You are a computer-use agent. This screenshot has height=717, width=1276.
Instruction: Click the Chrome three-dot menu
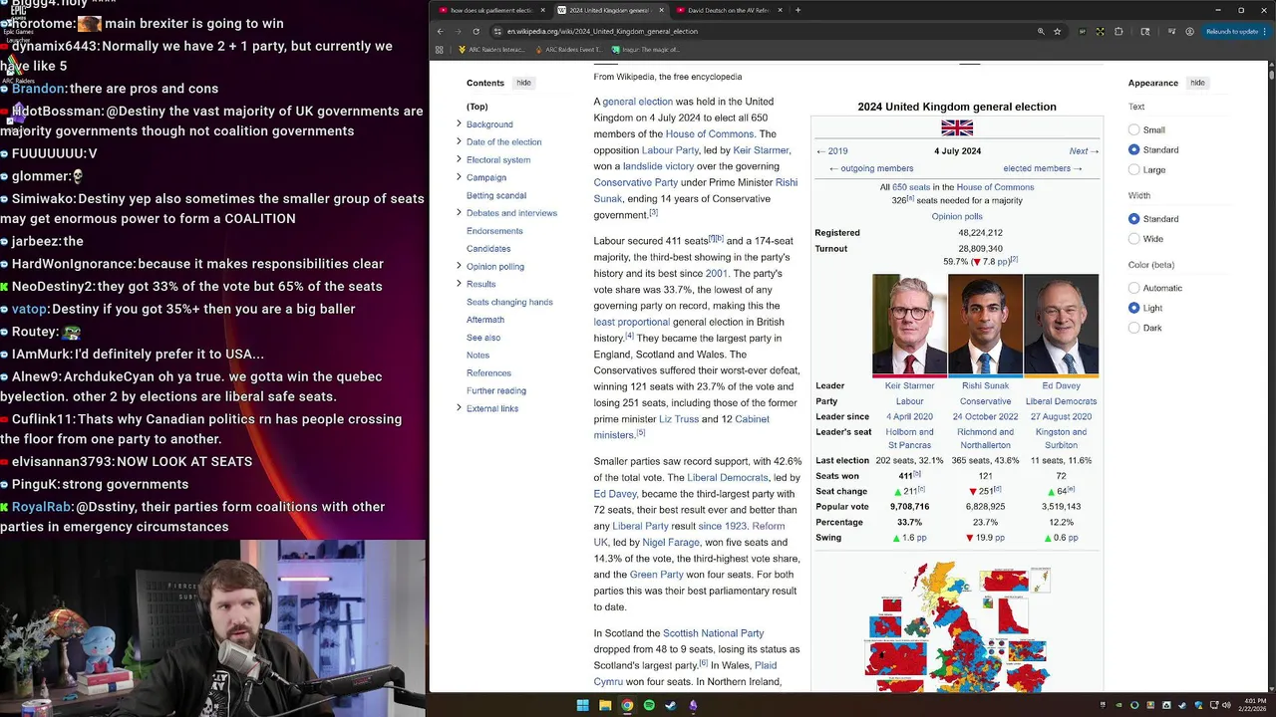pyautogui.click(x=1267, y=31)
